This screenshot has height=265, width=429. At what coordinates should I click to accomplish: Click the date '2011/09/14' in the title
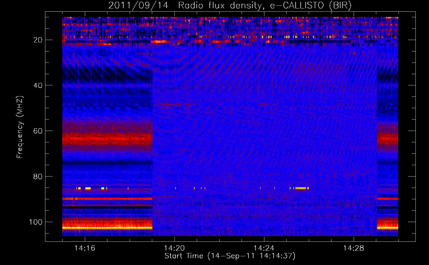point(138,6)
